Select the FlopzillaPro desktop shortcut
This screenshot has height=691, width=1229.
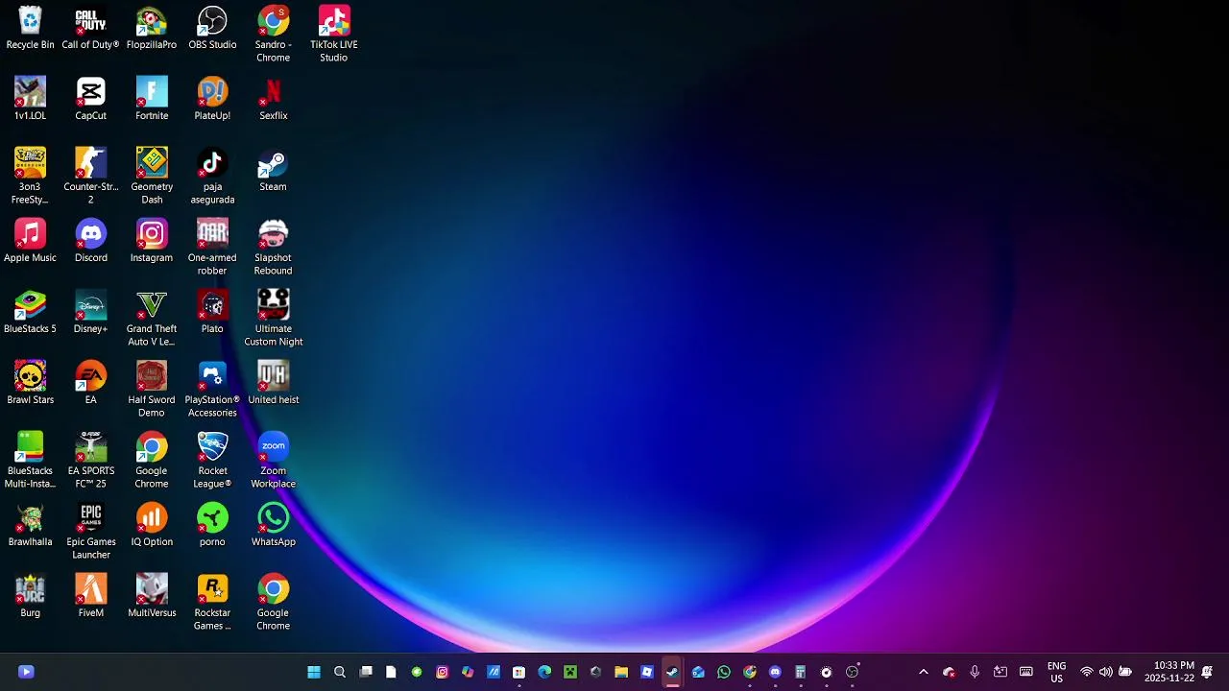(152, 28)
